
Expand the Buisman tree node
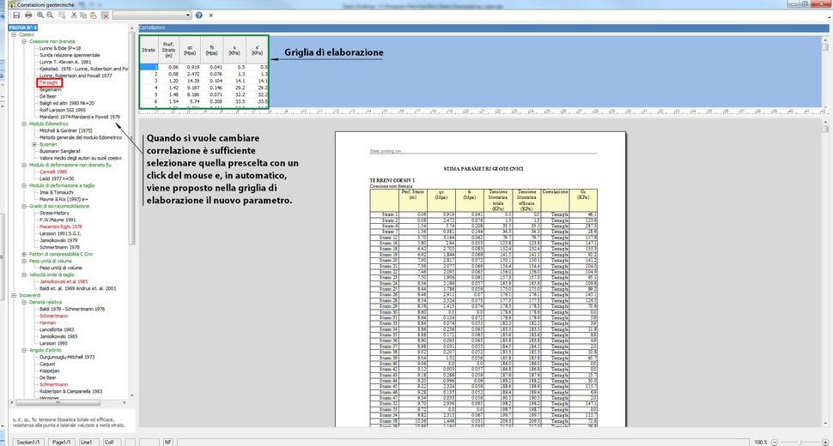click(34, 144)
